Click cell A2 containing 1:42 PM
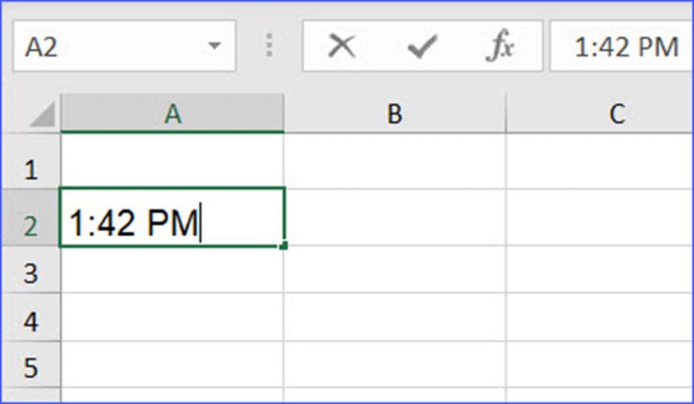This screenshot has height=404, width=694. [x=173, y=217]
